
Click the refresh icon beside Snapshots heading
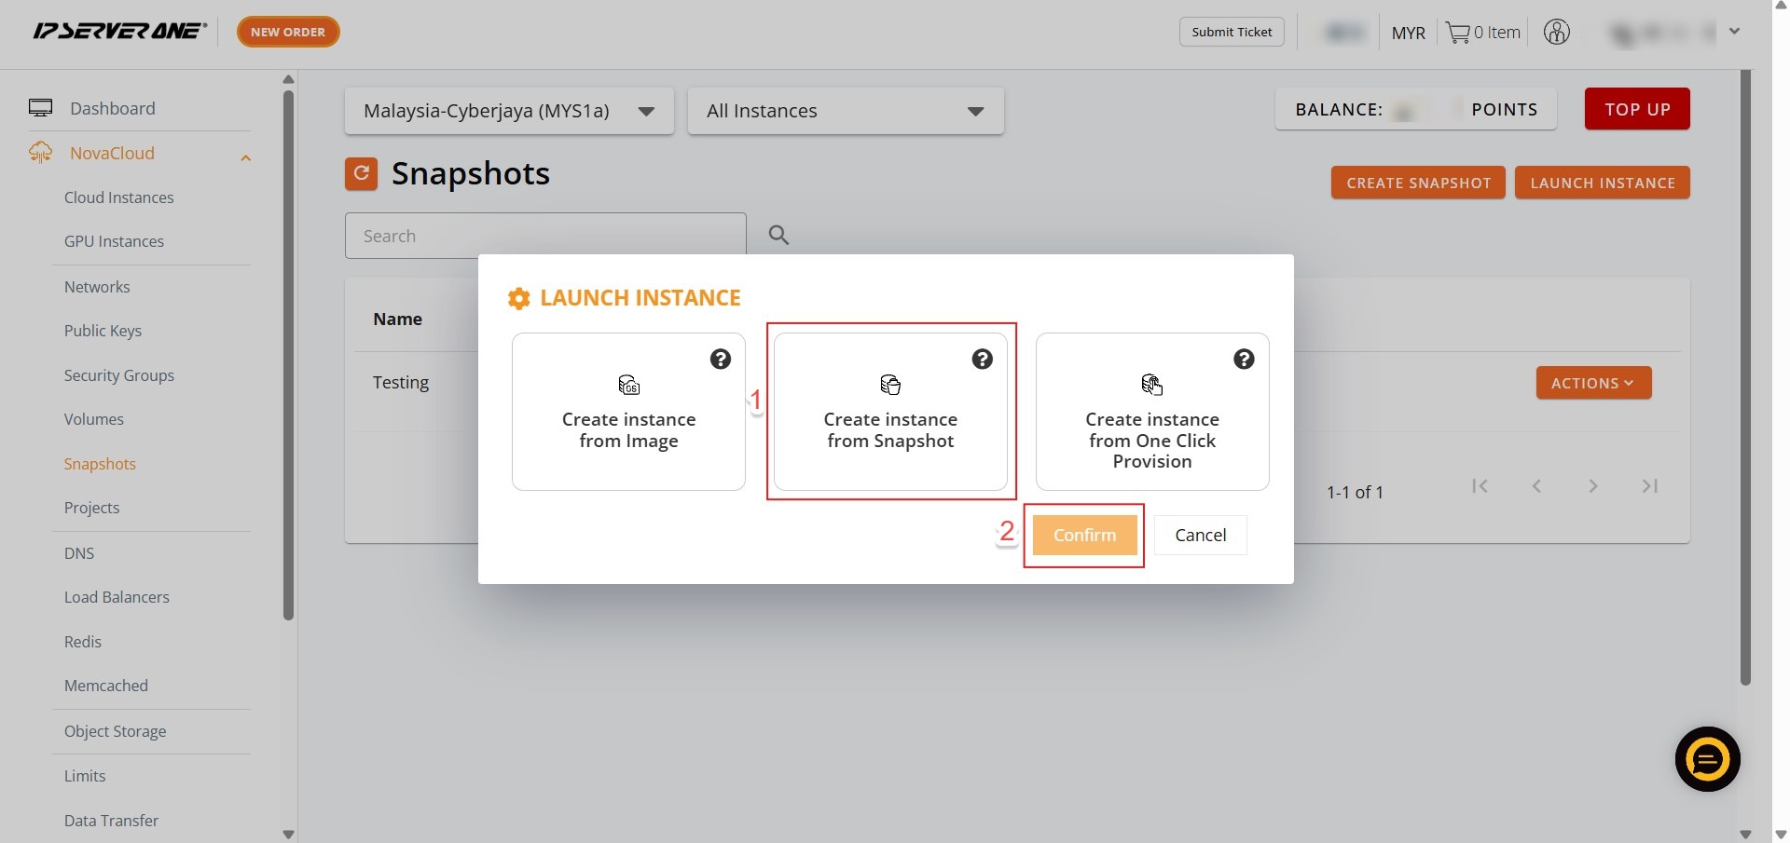[361, 173]
